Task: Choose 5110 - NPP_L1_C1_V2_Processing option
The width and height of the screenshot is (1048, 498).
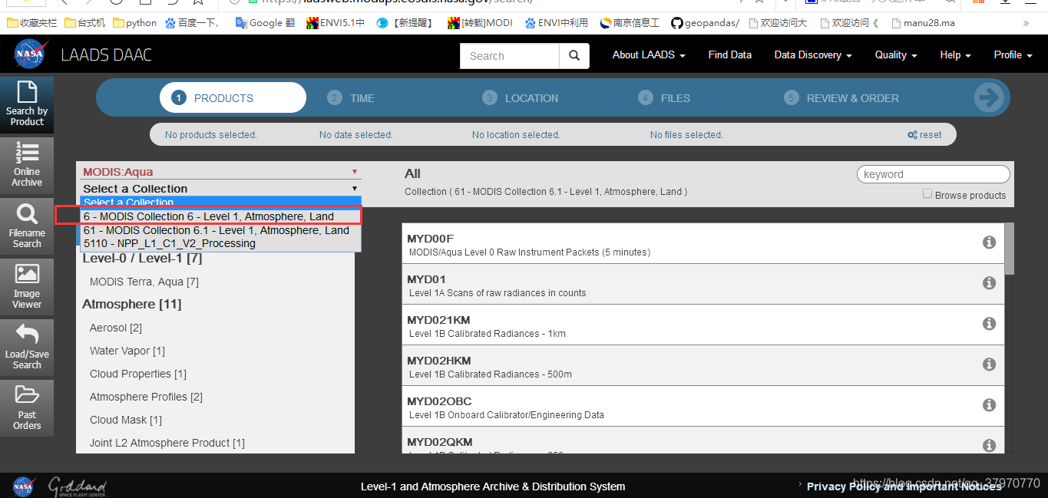Action: 220,243
